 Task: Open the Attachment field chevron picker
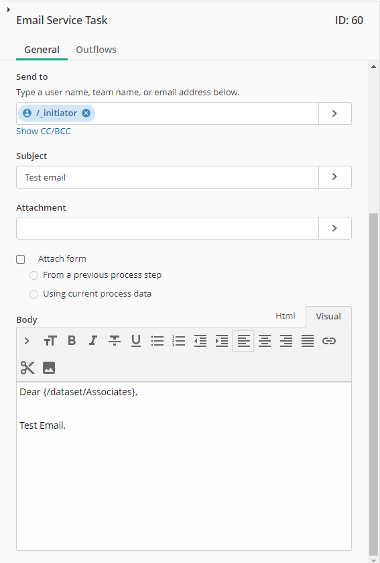335,228
